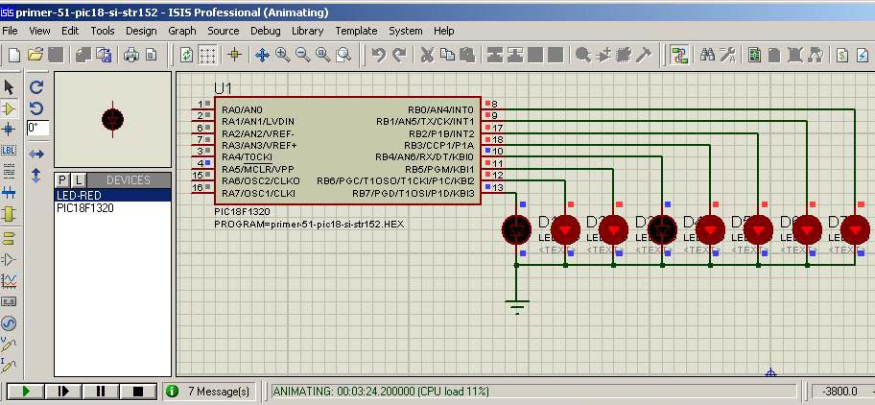875x405 pixels.
Task: Click the P pick devices button
Action: (x=62, y=180)
